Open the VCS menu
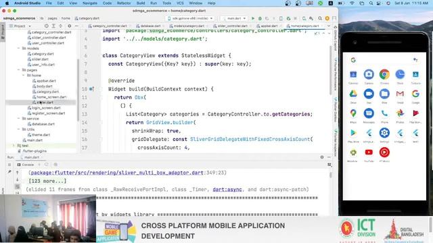 coord(180,3)
